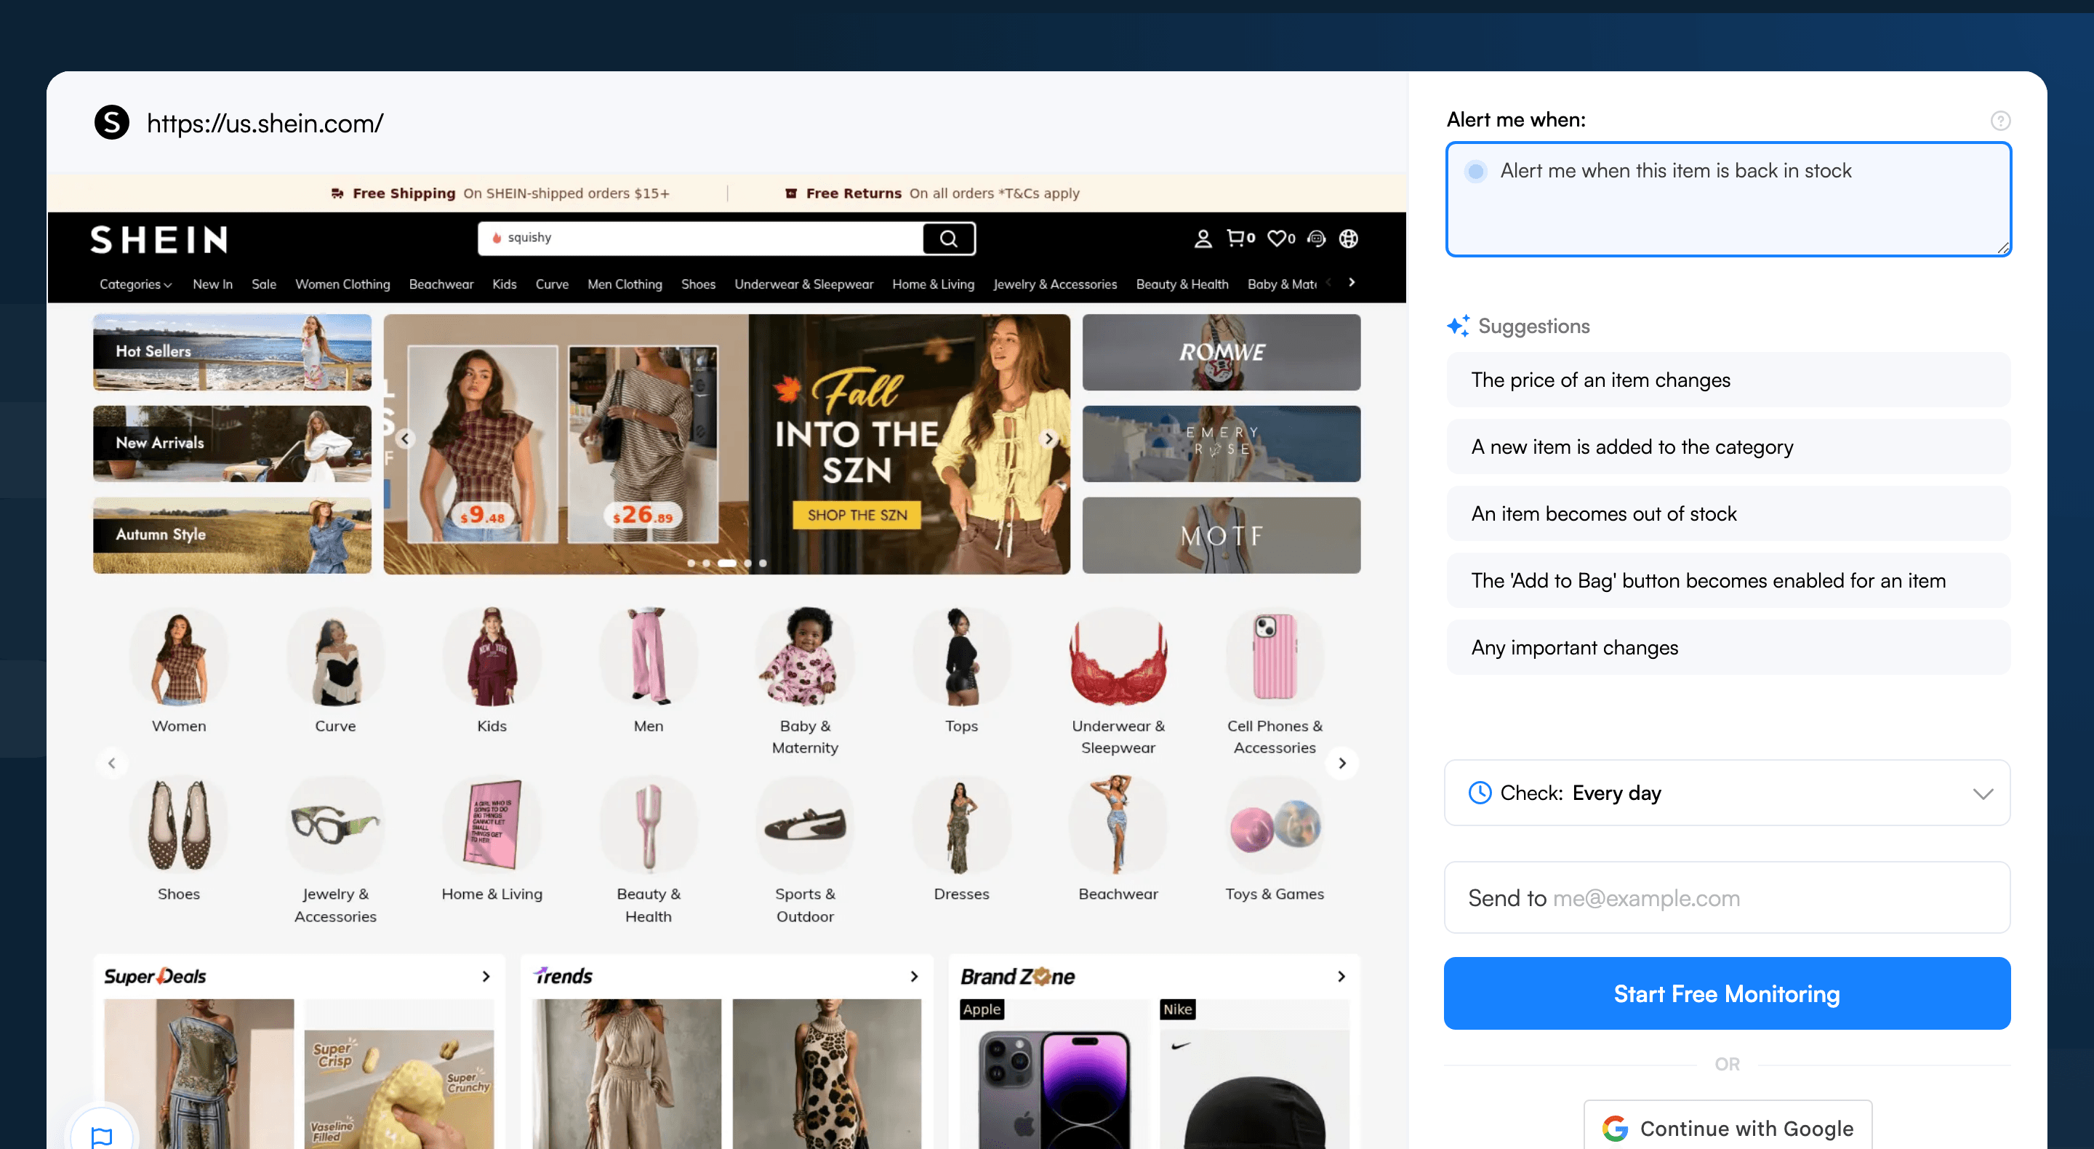This screenshot has height=1149, width=2094.
Task: Open Sale menu item
Action: pyautogui.click(x=263, y=284)
